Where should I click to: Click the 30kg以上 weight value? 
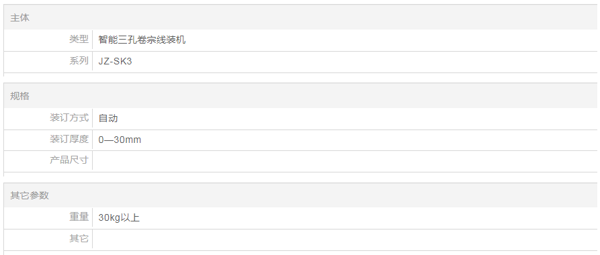click(119, 218)
